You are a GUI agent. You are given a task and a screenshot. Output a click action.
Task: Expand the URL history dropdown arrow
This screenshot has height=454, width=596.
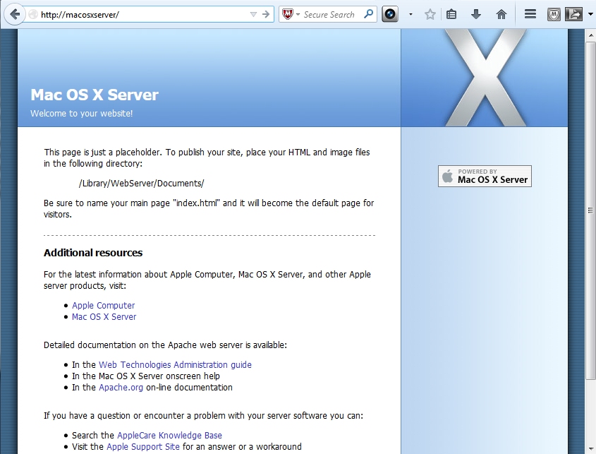point(254,14)
